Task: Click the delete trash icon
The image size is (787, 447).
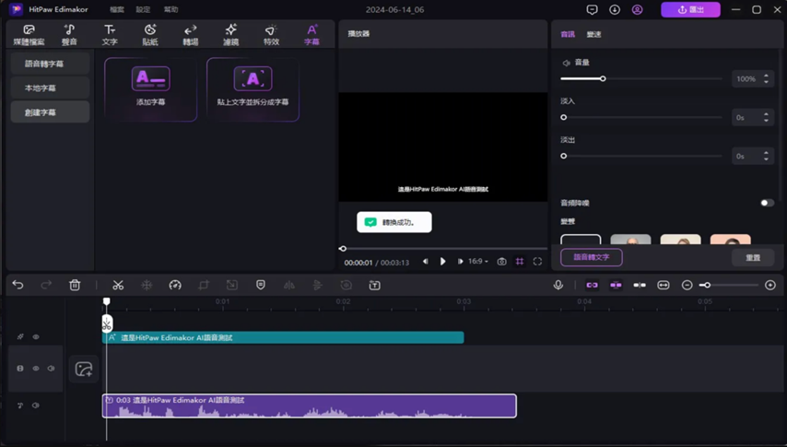Action: (x=75, y=286)
